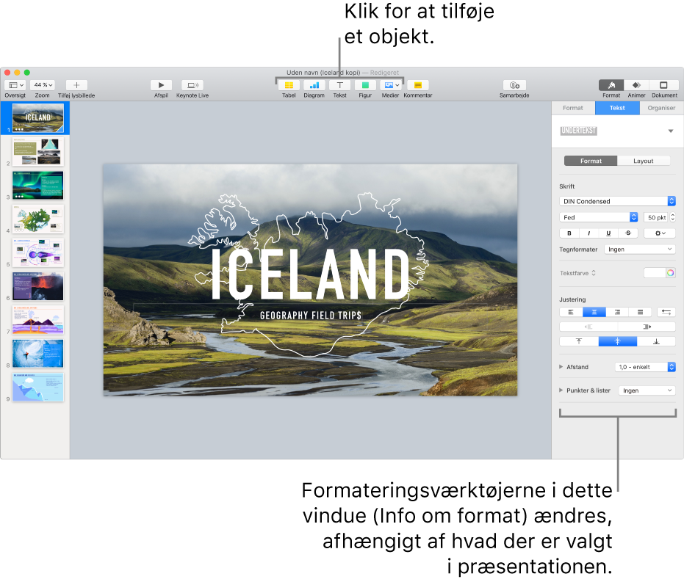Image resolution: width=684 pixels, height=582 pixels.
Task: Open Punkter & lister Ingen dropdown
Action: click(x=647, y=390)
